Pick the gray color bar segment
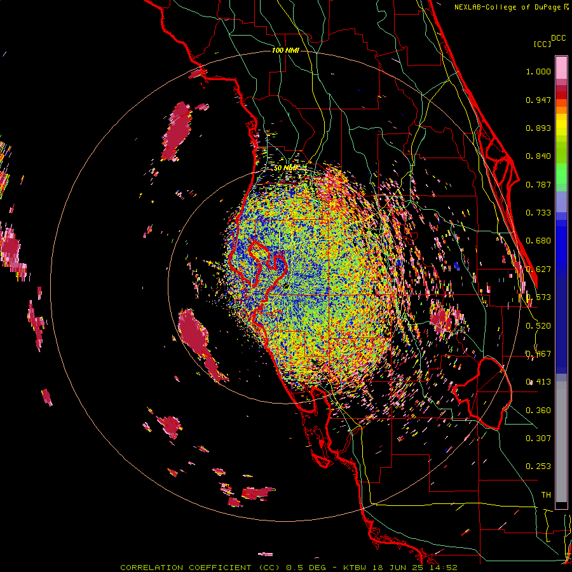Viewport: 572px width, 572px height. click(x=561, y=442)
